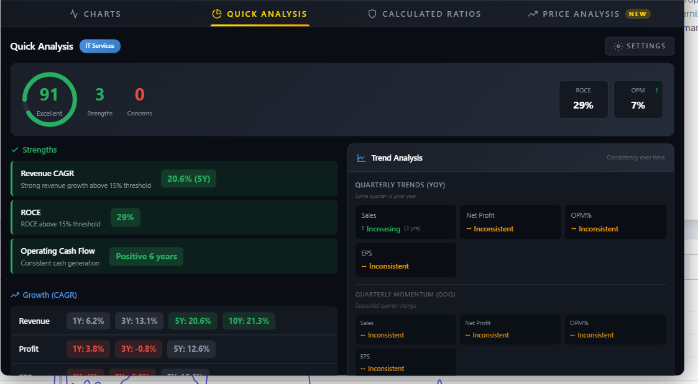Click the Strengths checkmark icon
Viewport: 698px width, 384px height.
(15, 150)
